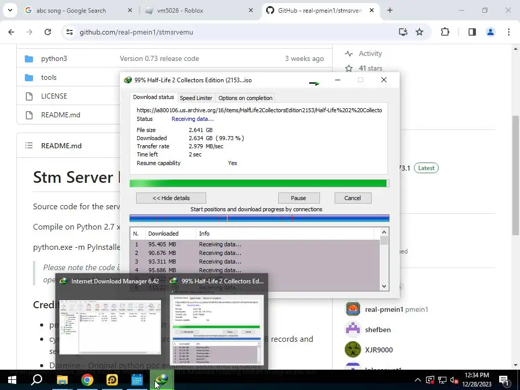Cancel the download in progress
This screenshot has width=520, height=390.
pos(352,198)
